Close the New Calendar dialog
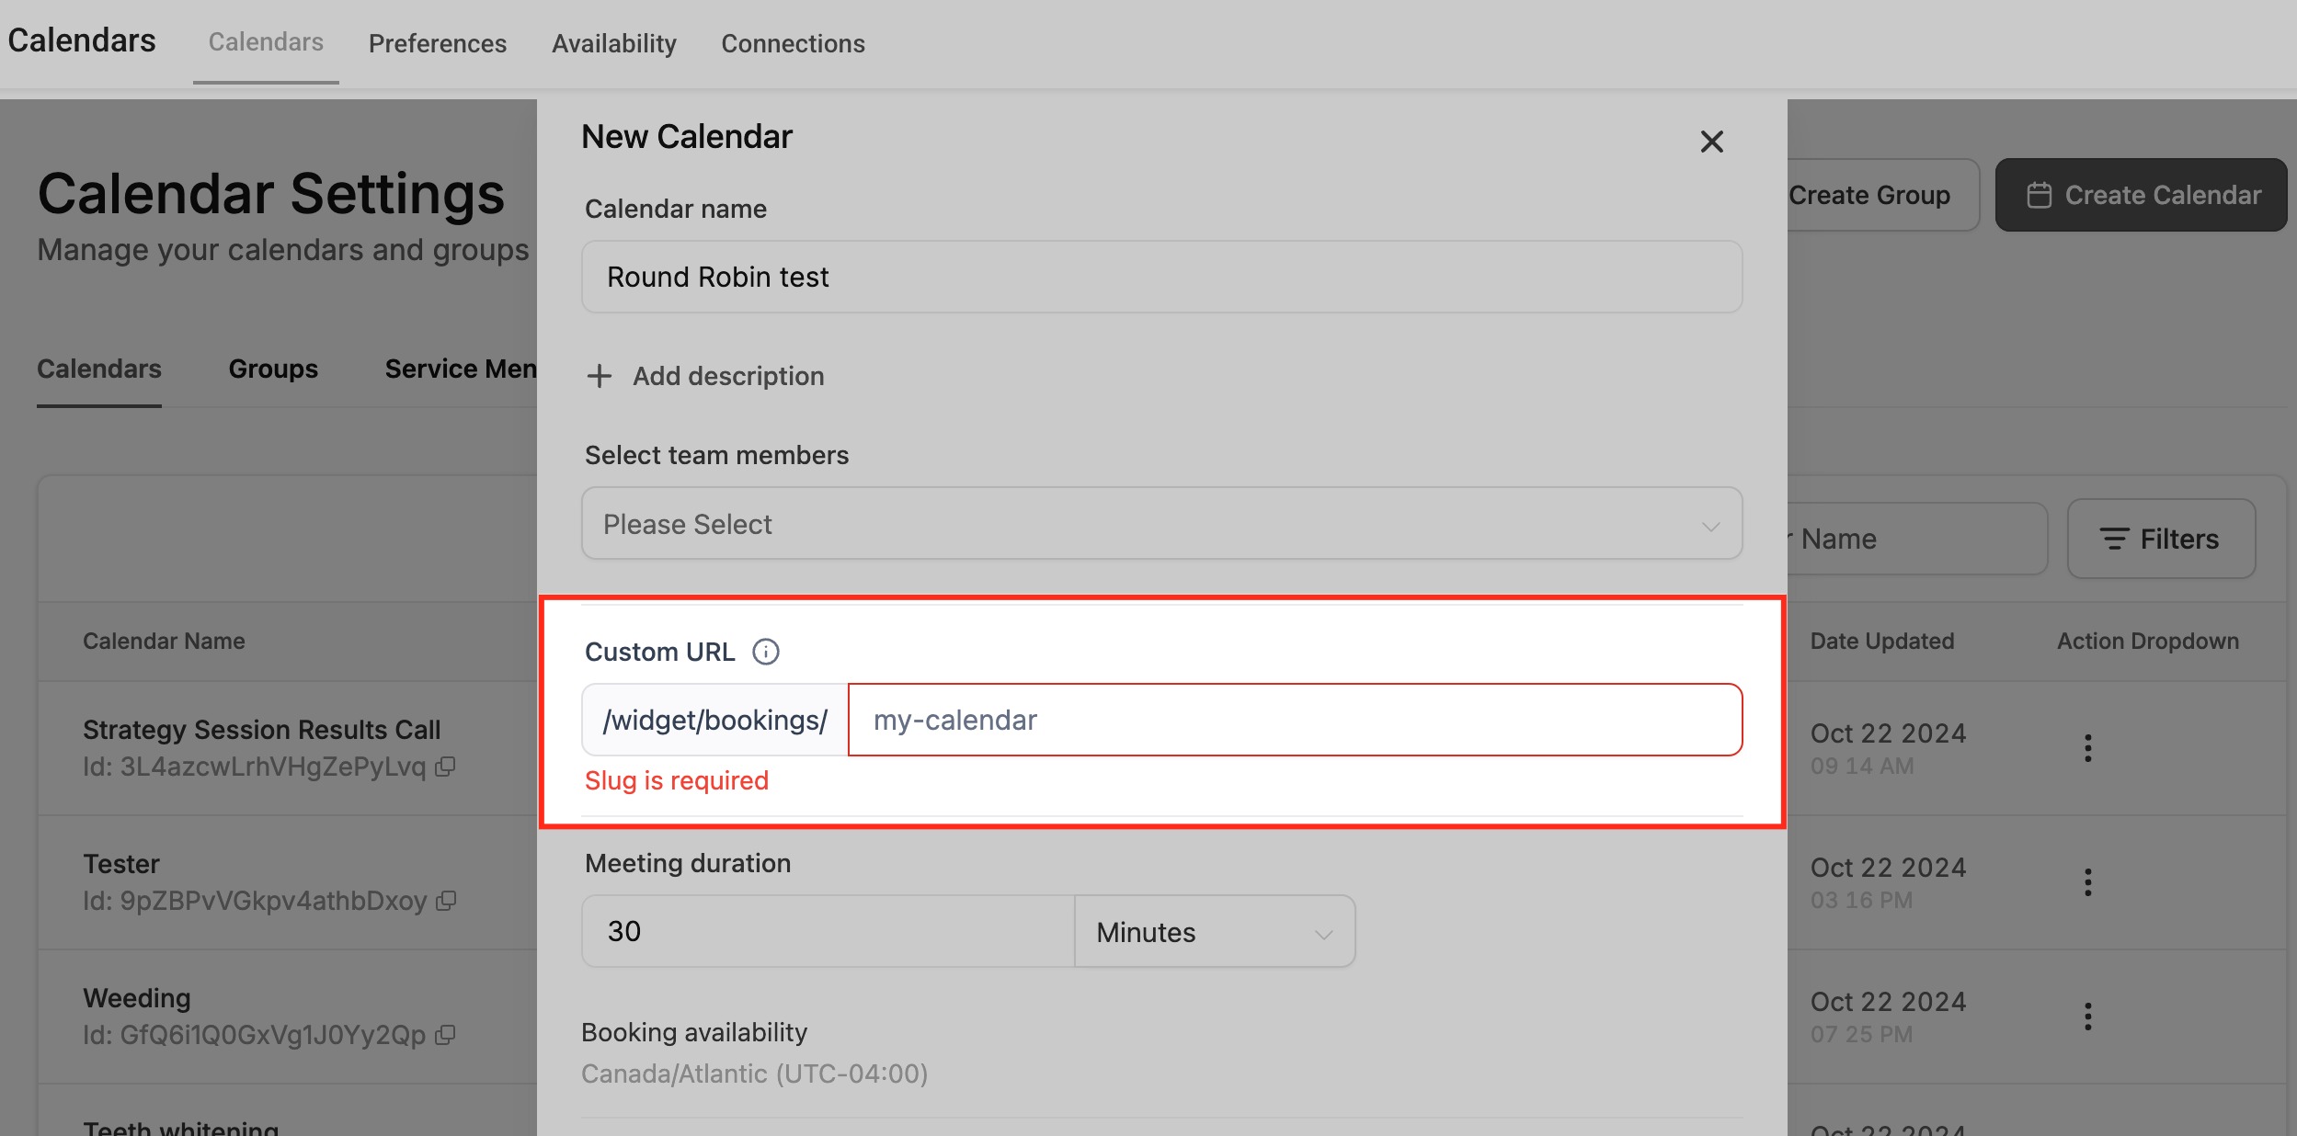The height and width of the screenshot is (1136, 2297). [1711, 142]
